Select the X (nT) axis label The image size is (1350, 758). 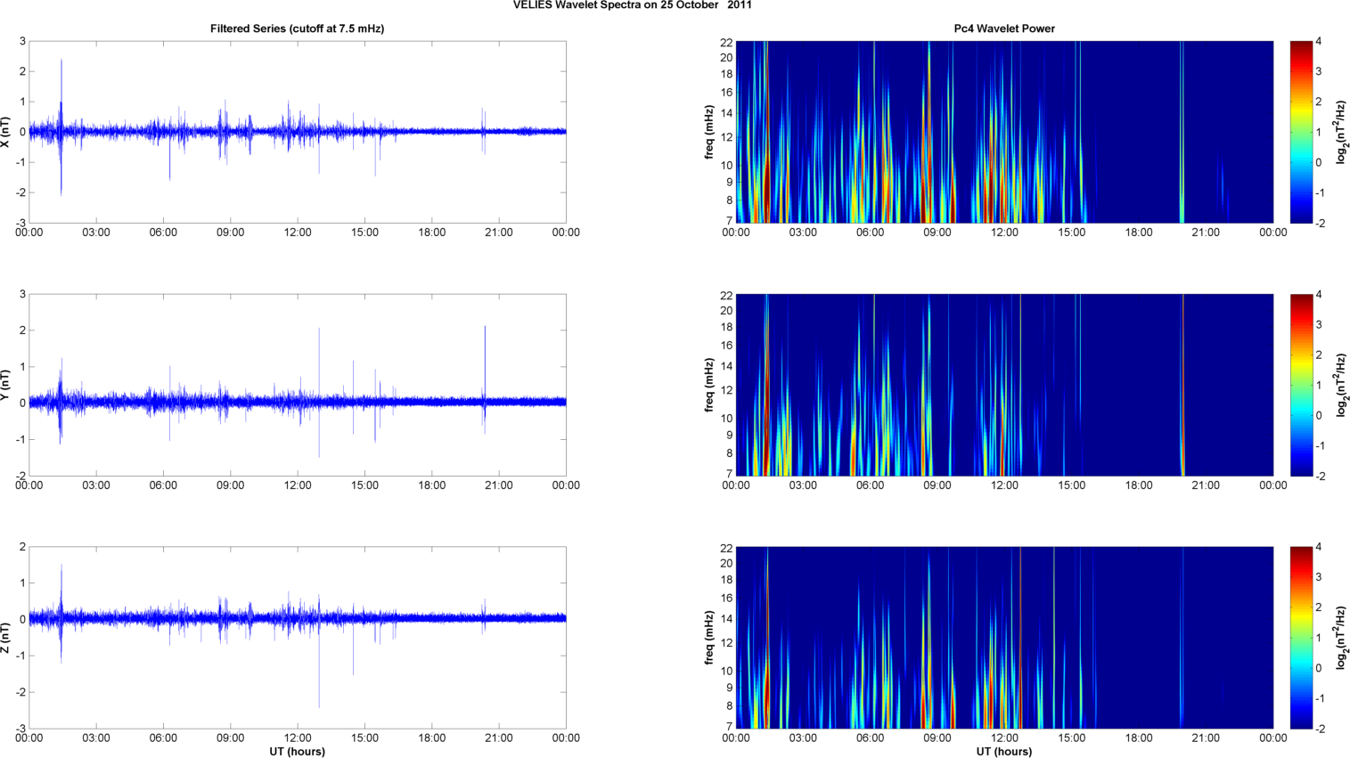[x=6, y=132]
